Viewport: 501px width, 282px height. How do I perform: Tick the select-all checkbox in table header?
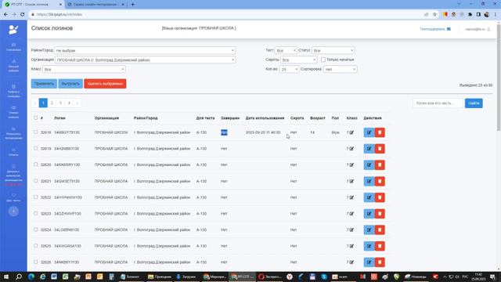point(36,117)
